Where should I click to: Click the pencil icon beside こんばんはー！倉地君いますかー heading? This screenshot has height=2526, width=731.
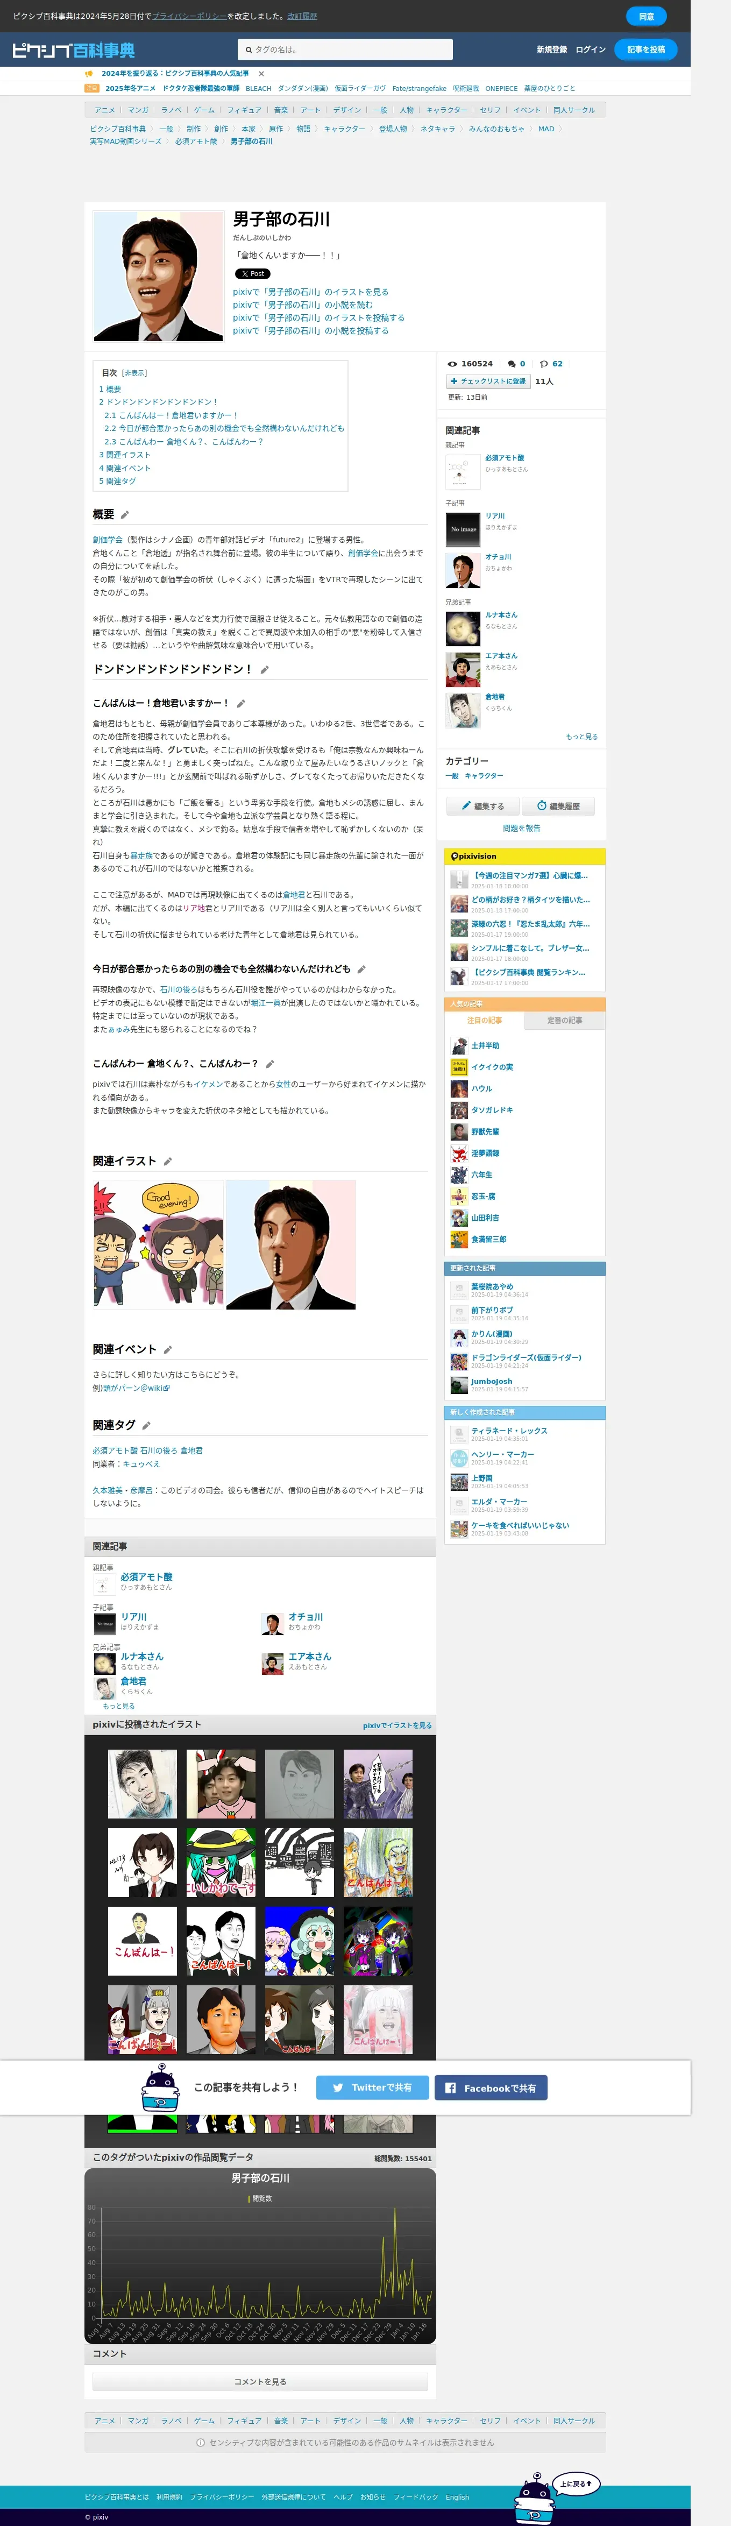(x=240, y=704)
